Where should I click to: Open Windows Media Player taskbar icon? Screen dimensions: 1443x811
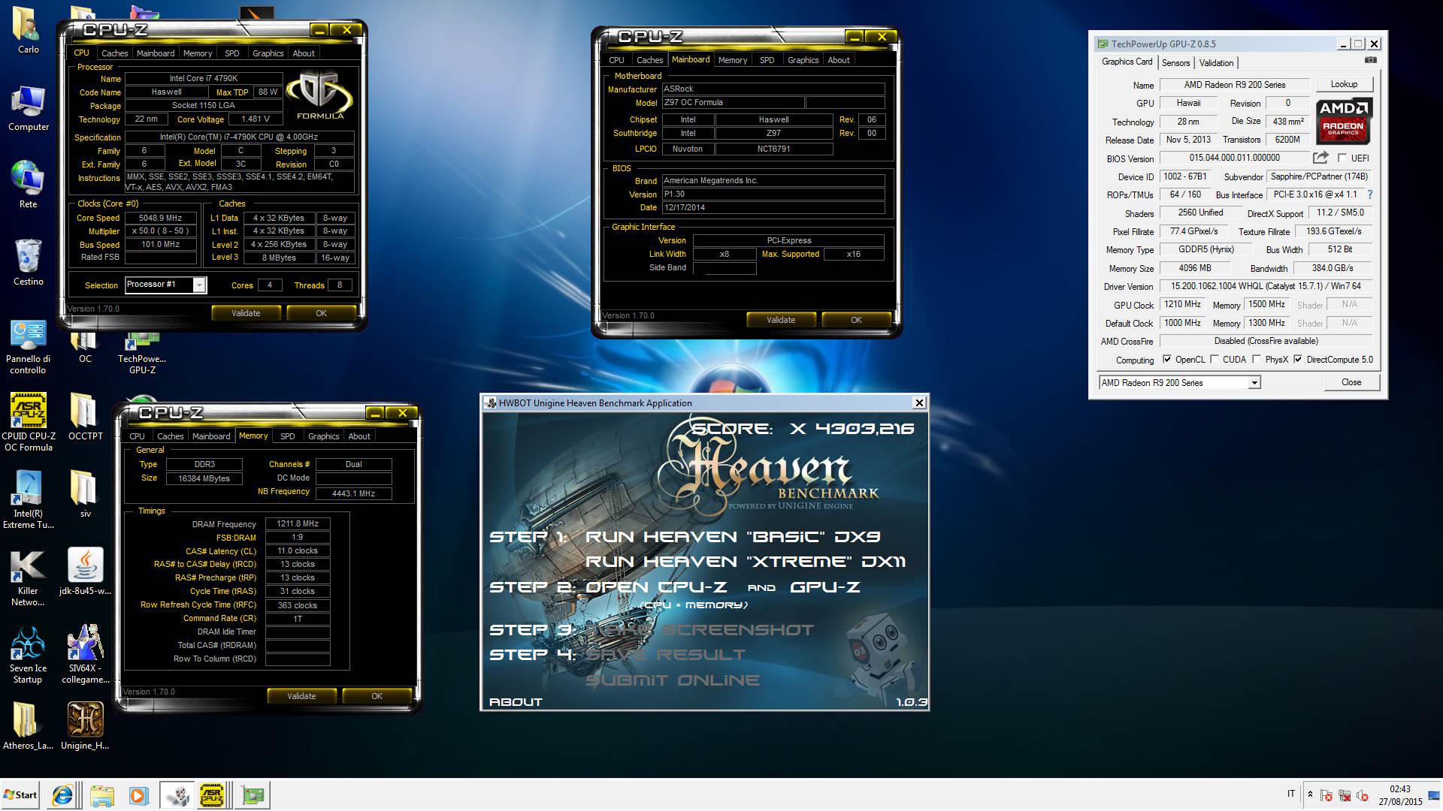pyautogui.click(x=138, y=794)
